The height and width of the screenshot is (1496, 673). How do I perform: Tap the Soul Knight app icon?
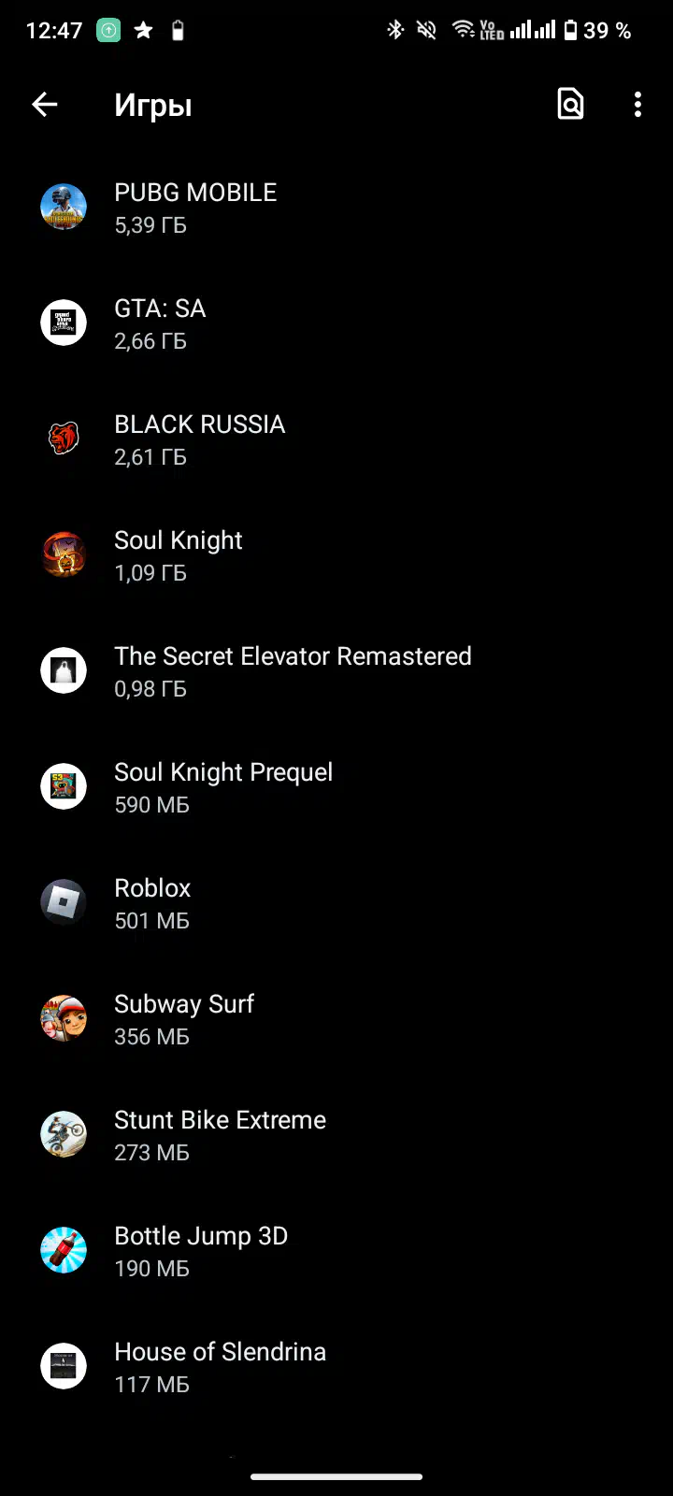(64, 554)
